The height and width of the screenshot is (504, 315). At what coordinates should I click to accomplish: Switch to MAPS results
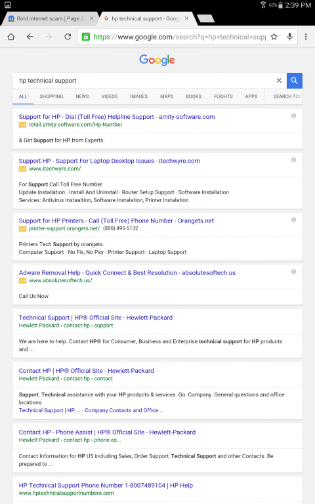coord(167,96)
